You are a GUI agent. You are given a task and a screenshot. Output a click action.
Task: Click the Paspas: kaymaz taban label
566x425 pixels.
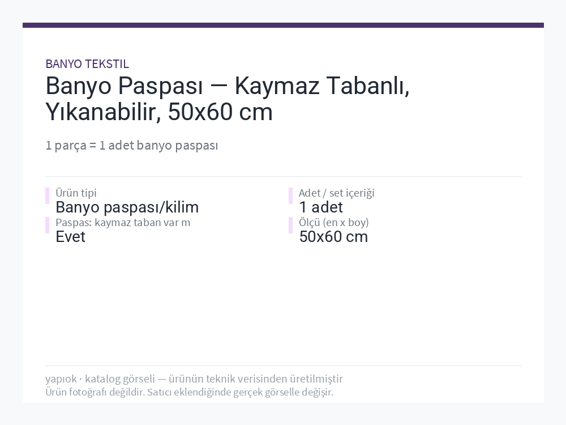123,222
